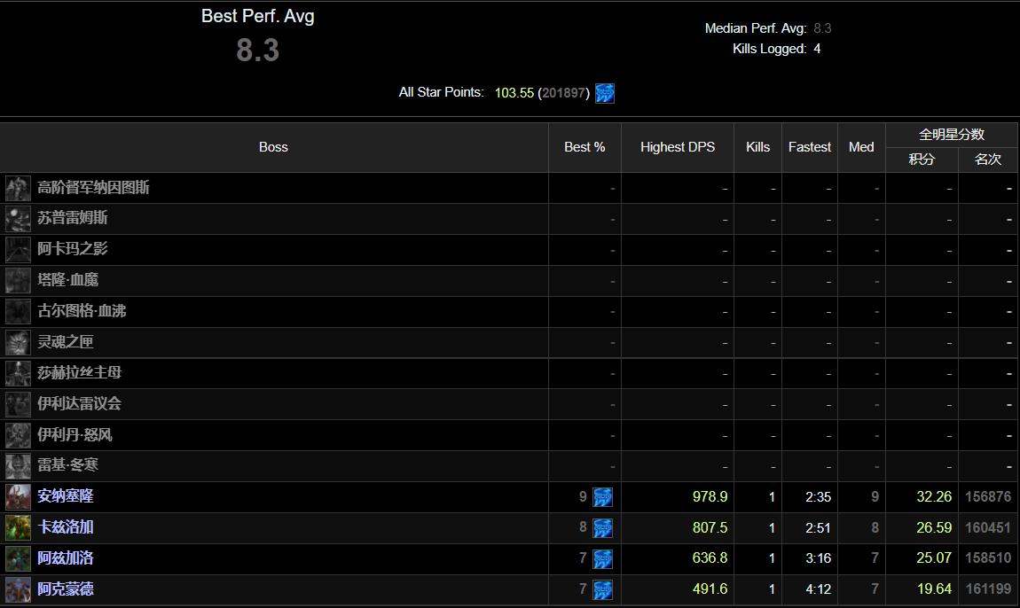Click the 103.55 All Star Points value
The height and width of the screenshot is (608, 1020).
coord(514,93)
